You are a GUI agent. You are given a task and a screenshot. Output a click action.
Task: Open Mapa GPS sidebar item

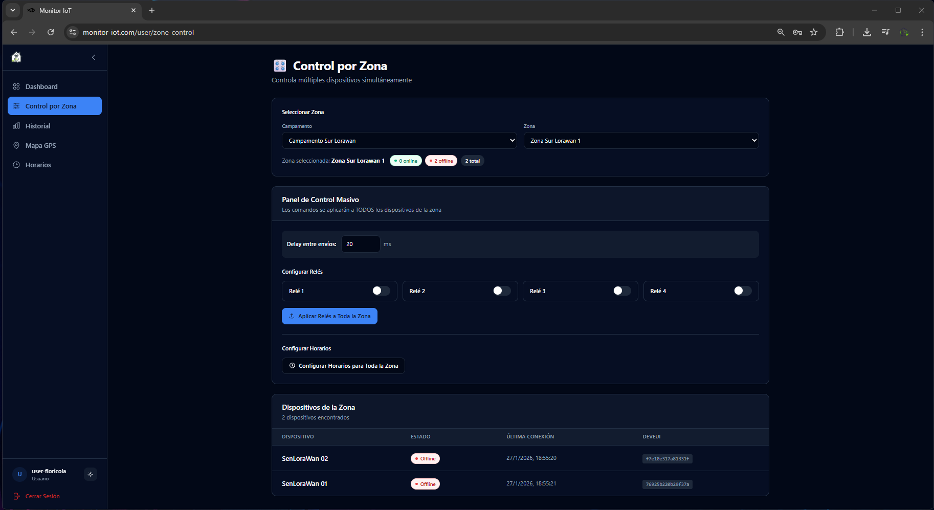(40, 146)
